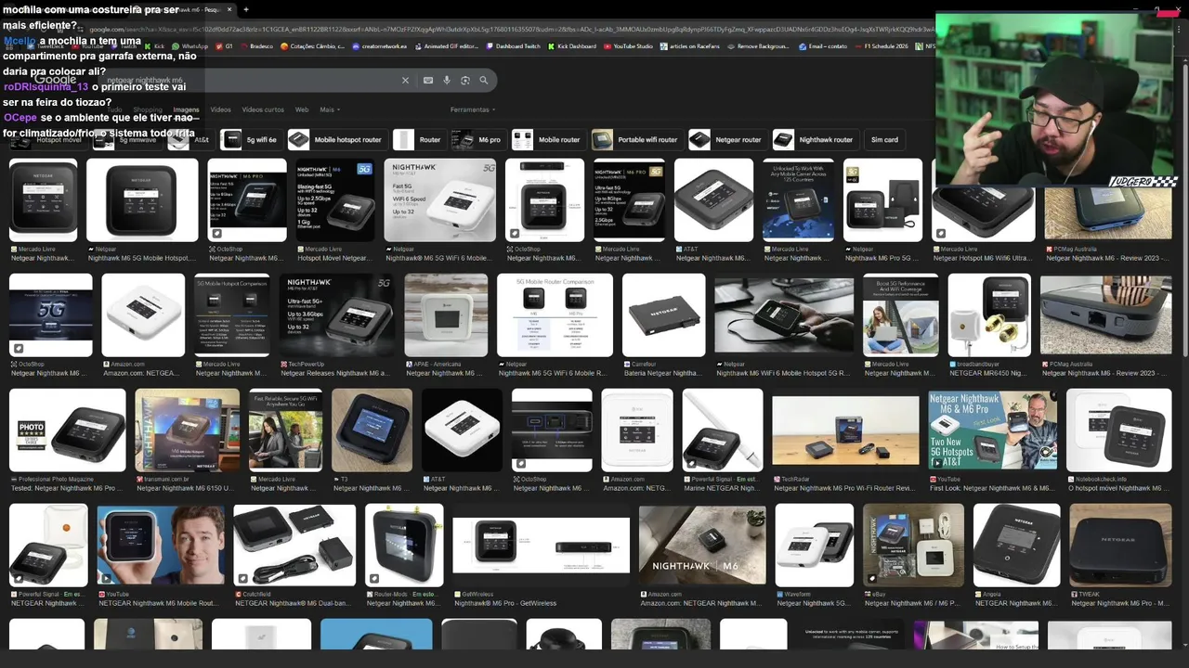Viewport: 1189px width, 668px height.
Task: Filter by the Nighthawk router chip
Action: (x=814, y=140)
